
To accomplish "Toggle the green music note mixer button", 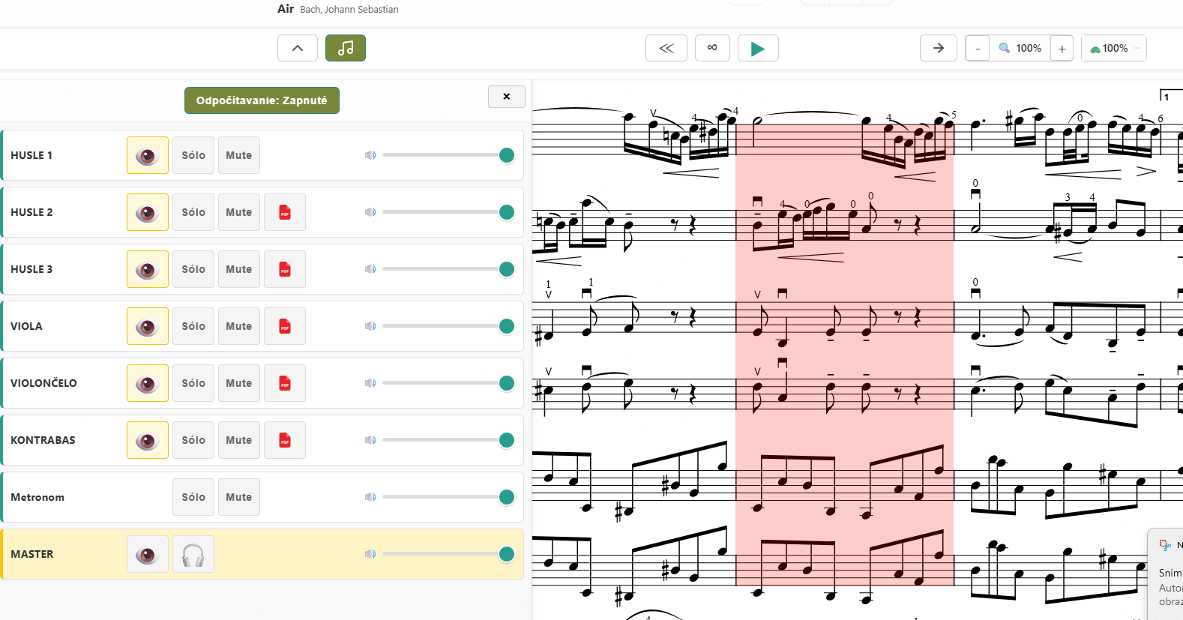I will click(x=346, y=48).
